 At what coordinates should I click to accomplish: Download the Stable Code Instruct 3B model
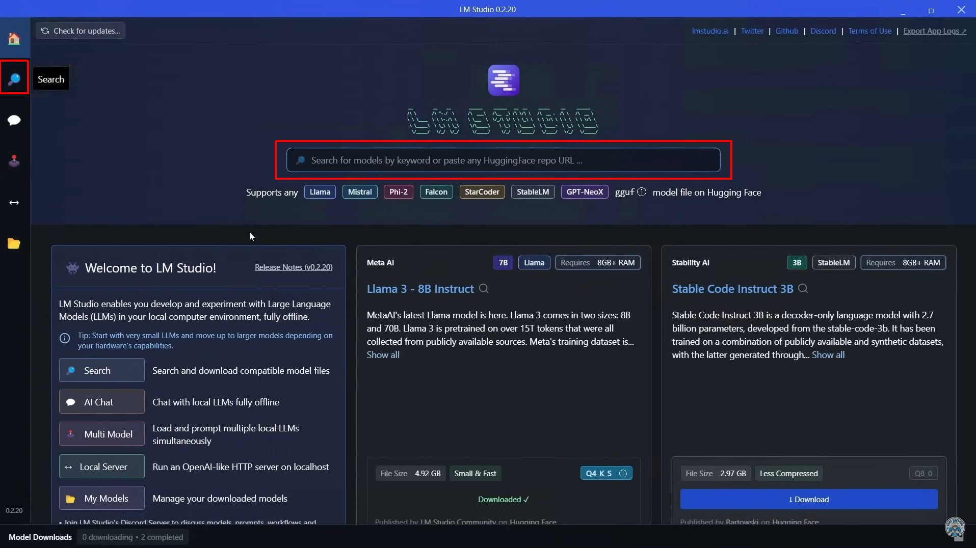pos(809,500)
